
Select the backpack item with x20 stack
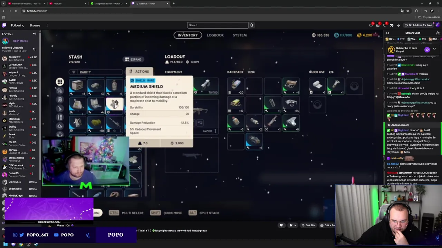236,86
